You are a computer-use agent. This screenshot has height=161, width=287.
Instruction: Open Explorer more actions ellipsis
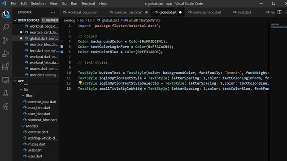[x=53, y=12]
